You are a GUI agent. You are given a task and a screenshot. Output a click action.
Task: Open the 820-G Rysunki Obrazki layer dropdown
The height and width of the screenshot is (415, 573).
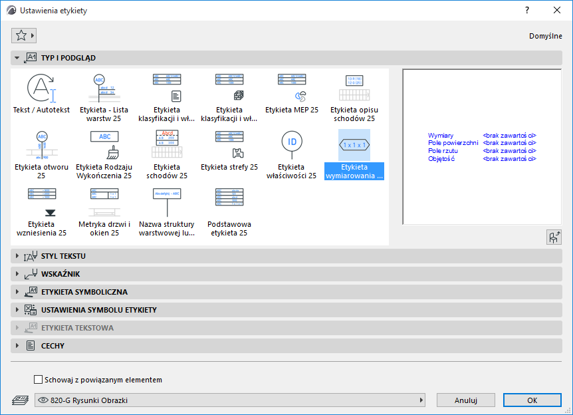[x=230, y=400]
